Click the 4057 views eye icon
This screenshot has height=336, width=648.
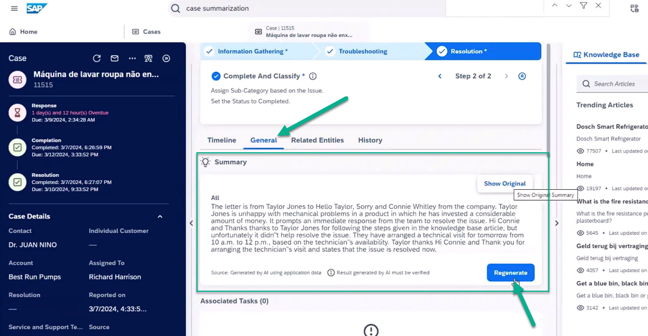(x=580, y=271)
